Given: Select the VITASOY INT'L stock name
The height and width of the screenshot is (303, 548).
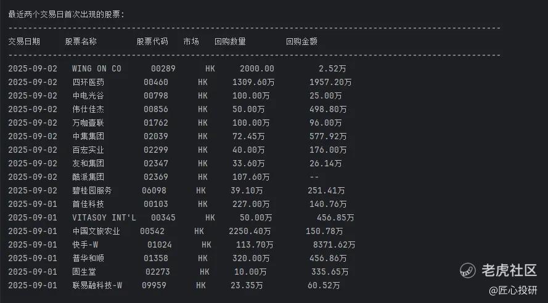Looking at the screenshot, I should click(104, 217).
